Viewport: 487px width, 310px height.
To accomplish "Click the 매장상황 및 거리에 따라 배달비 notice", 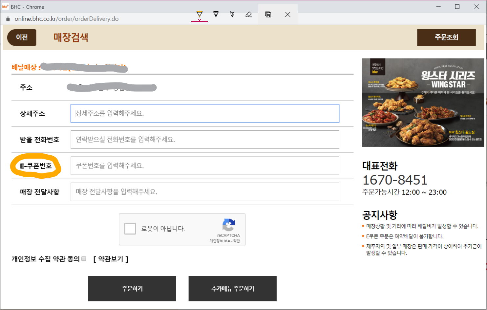I will tap(422, 226).
